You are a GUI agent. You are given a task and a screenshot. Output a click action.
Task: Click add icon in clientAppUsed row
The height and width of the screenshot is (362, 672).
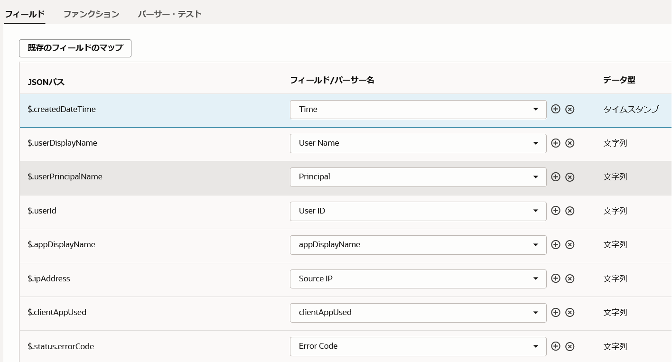tap(556, 312)
